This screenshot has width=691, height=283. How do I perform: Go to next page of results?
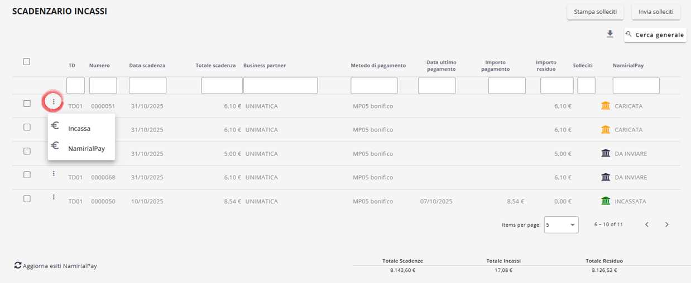coord(666,225)
